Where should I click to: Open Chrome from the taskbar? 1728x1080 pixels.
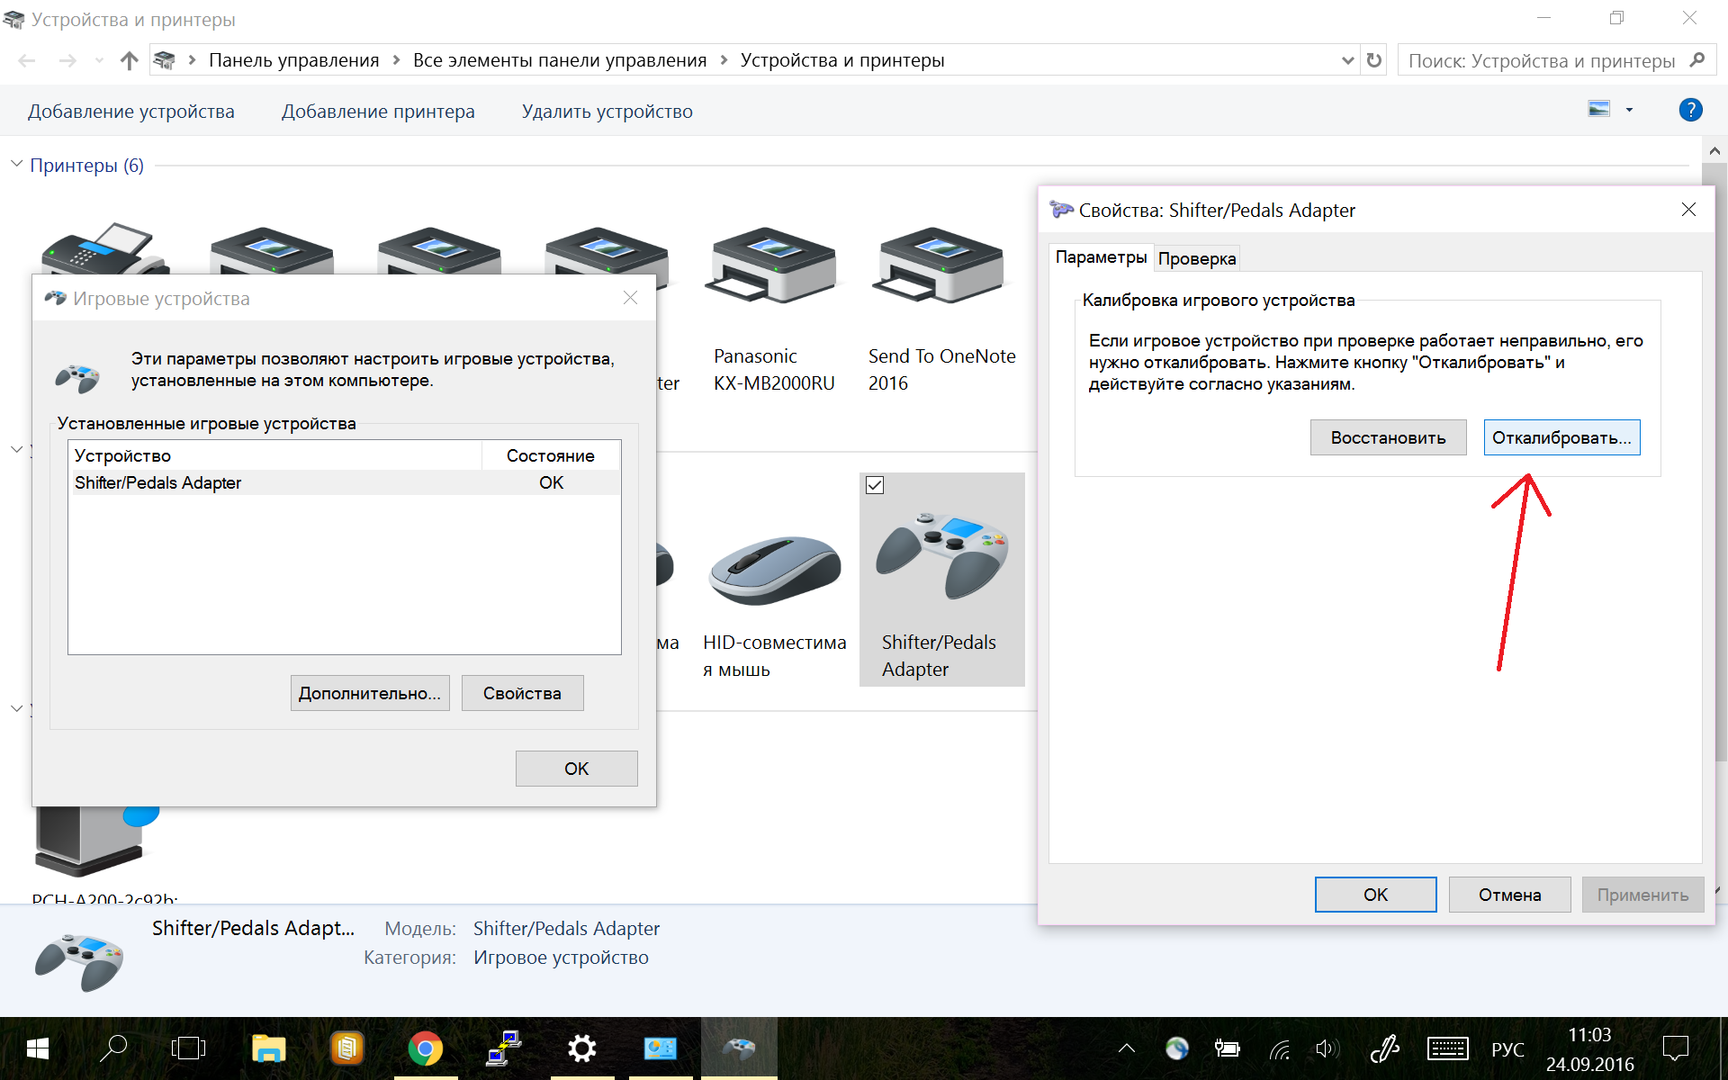tap(425, 1048)
